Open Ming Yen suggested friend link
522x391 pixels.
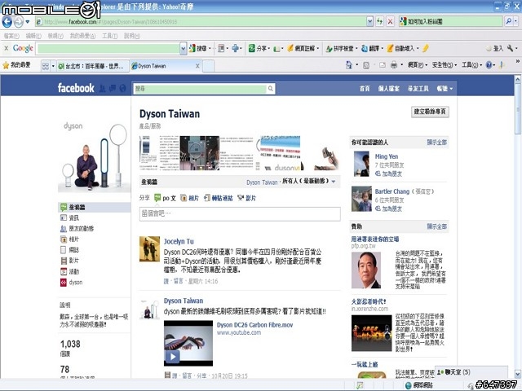click(386, 156)
